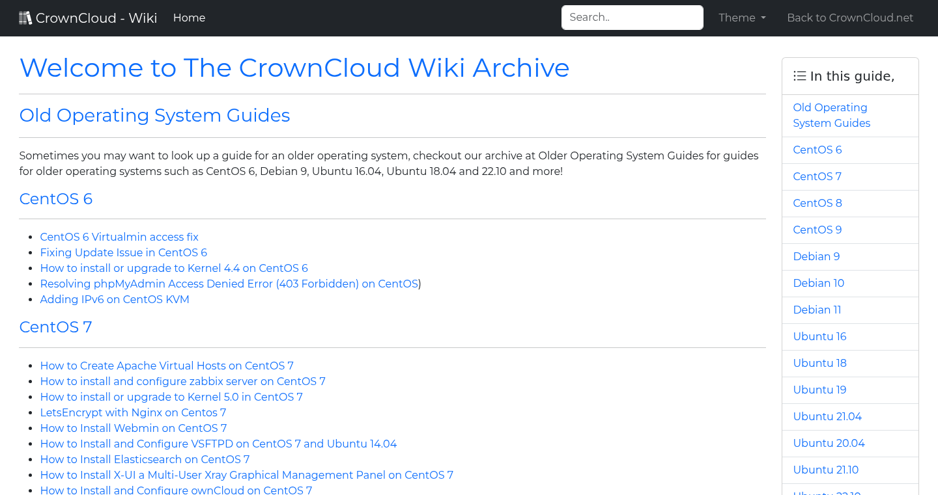
Task: Select Home in the navigation bar
Action: tap(189, 18)
